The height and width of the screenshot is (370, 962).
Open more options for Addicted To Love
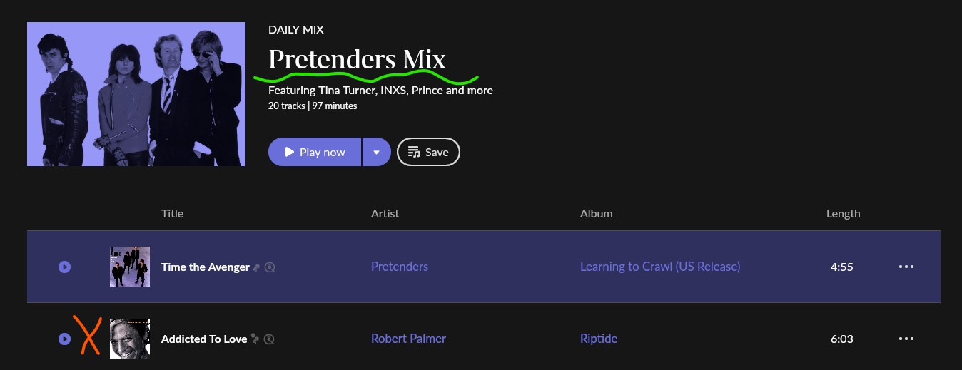click(906, 339)
